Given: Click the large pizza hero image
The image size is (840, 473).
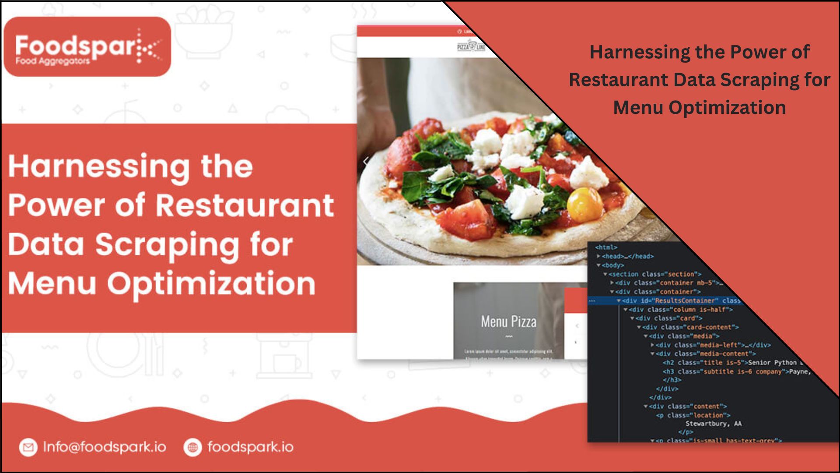Looking at the screenshot, I should click(472, 175).
